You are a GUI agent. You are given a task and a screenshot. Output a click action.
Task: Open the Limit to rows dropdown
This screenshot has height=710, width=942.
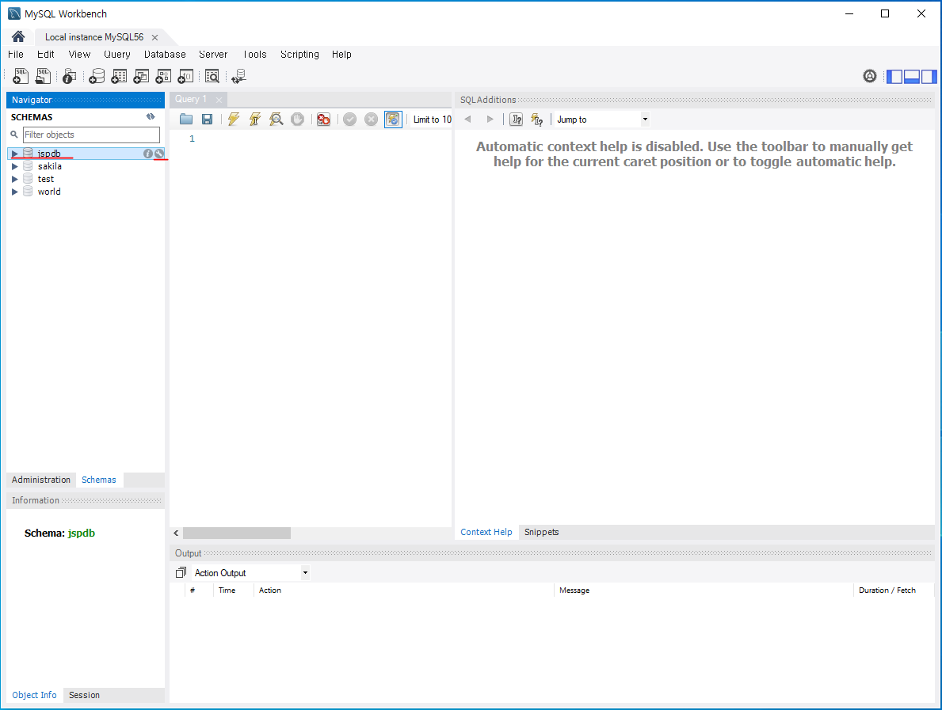coord(432,120)
